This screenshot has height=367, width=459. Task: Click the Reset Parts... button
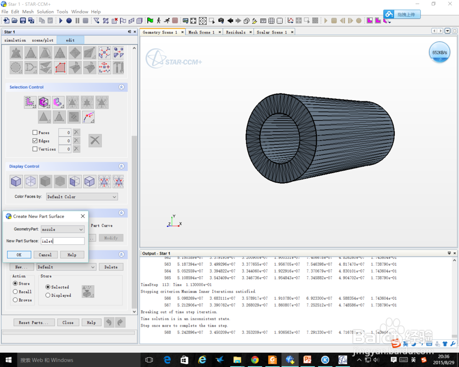click(x=34, y=323)
